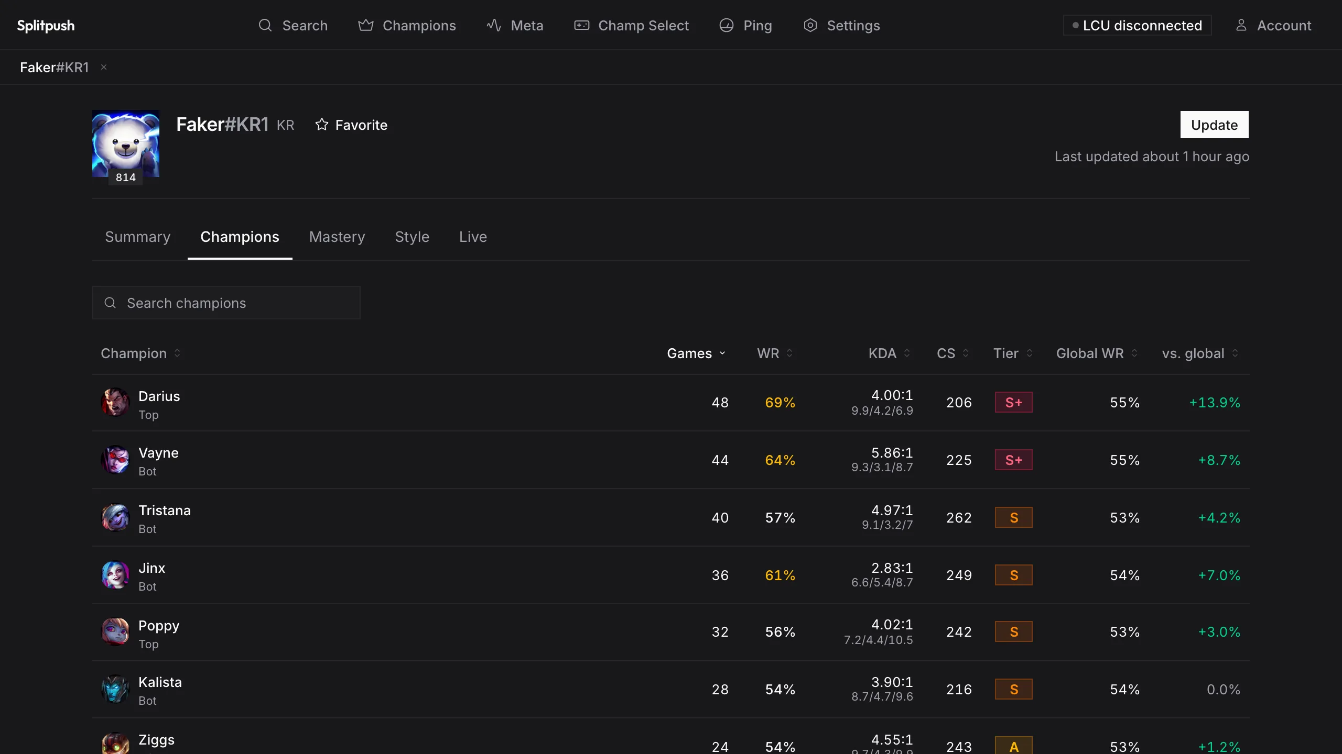The height and width of the screenshot is (754, 1342).
Task: Open the Account menu text
Action: pyautogui.click(x=1284, y=25)
